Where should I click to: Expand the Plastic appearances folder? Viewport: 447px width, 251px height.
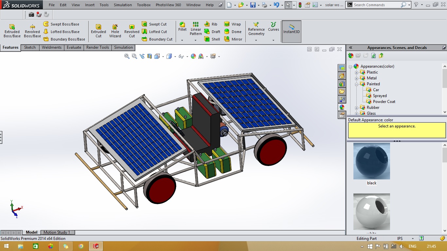(x=357, y=73)
